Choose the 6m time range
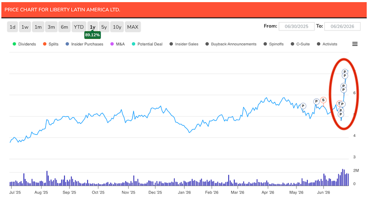The height and width of the screenshot is (197, 370). coord(64,27)
